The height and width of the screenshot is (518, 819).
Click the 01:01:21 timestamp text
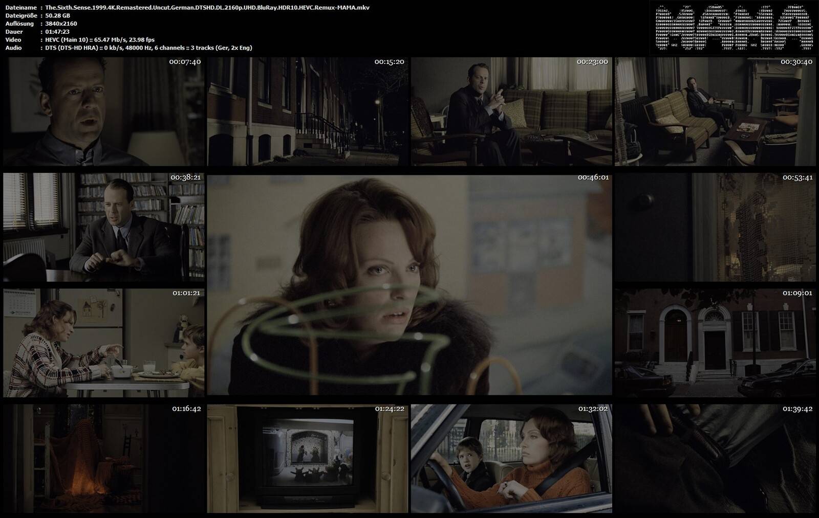click(x=186, y=294)
